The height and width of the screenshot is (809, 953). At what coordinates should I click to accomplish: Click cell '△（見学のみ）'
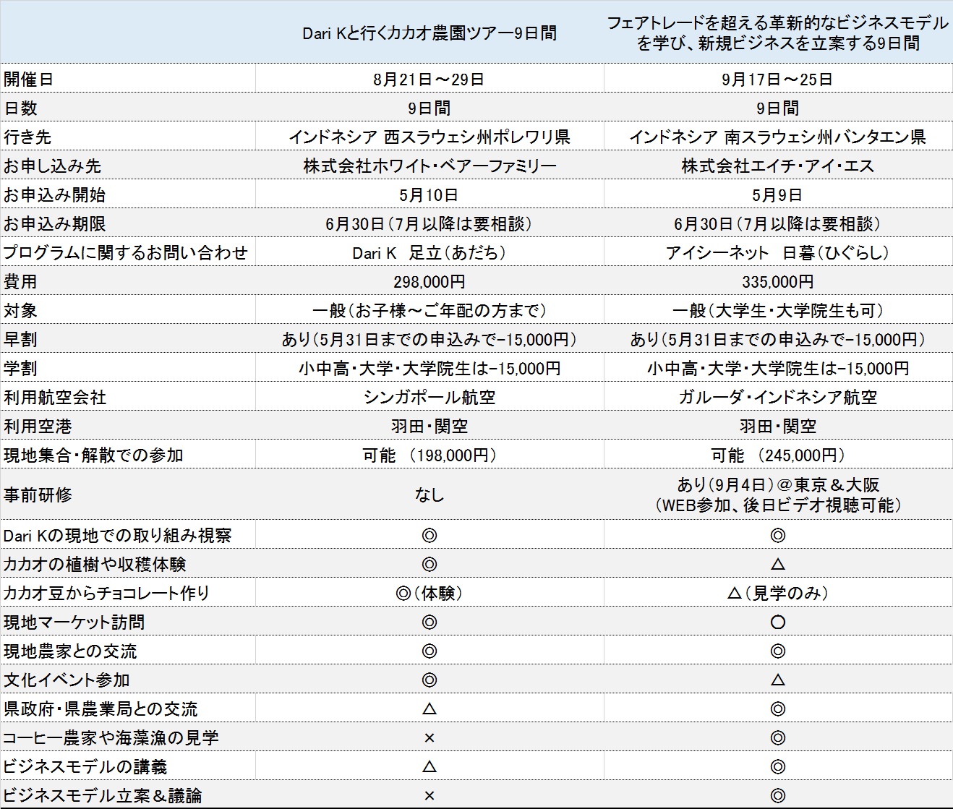777,594
